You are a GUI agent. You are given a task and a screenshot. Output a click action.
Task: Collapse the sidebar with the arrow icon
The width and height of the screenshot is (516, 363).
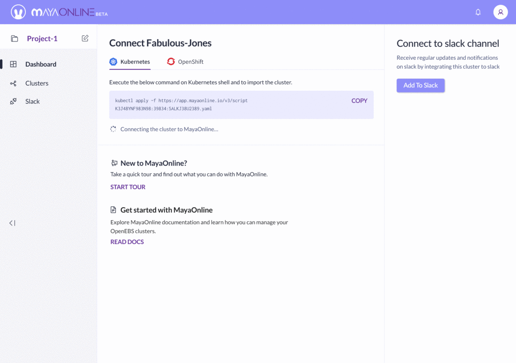click(x=12, y=223)
